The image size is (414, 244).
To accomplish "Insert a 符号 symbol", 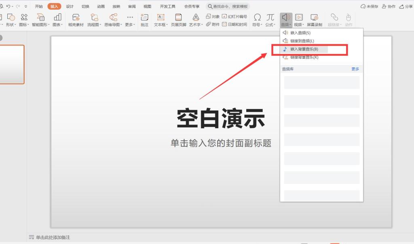I will click(x=257, y=20).
